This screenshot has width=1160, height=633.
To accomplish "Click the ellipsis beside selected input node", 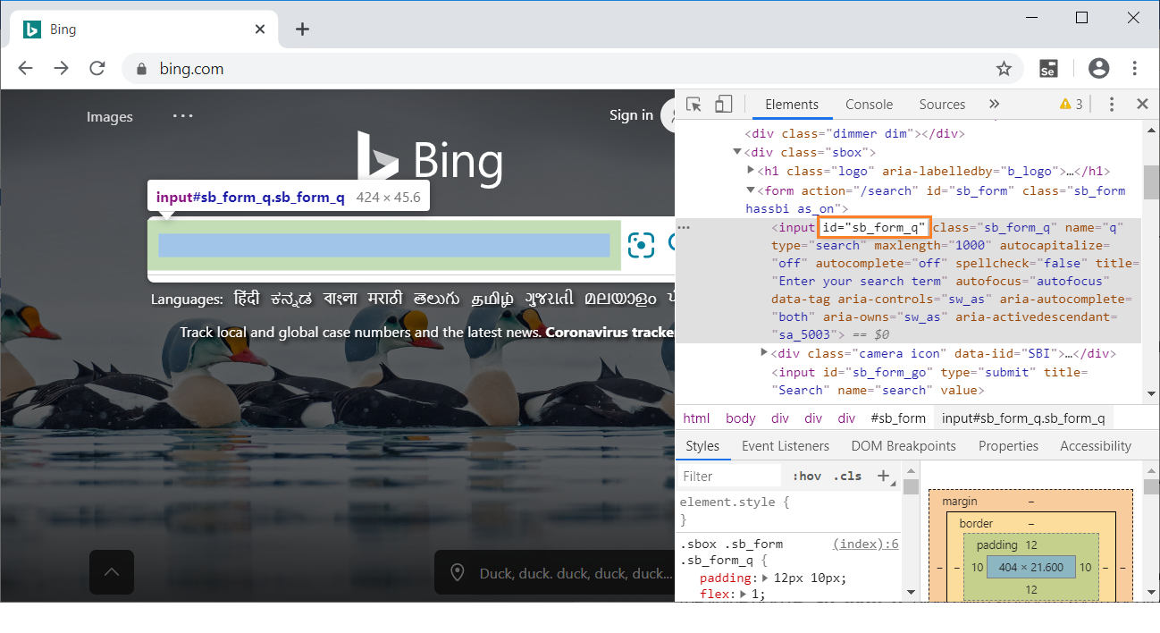I will [x=684, y=228].
